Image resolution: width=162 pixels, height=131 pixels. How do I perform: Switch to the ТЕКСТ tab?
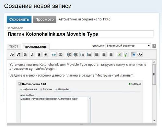[x=14, y=47]
